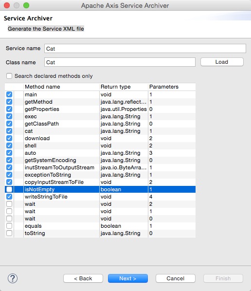This screenshot has width=251, height=291.
Task: Select the writeStringToFile method name
Action: [x=46, y=197]
